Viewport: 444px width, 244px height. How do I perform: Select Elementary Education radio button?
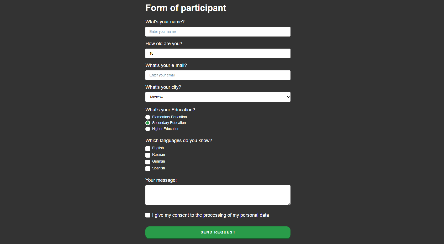pyautogui.click(x=148, y=117)
